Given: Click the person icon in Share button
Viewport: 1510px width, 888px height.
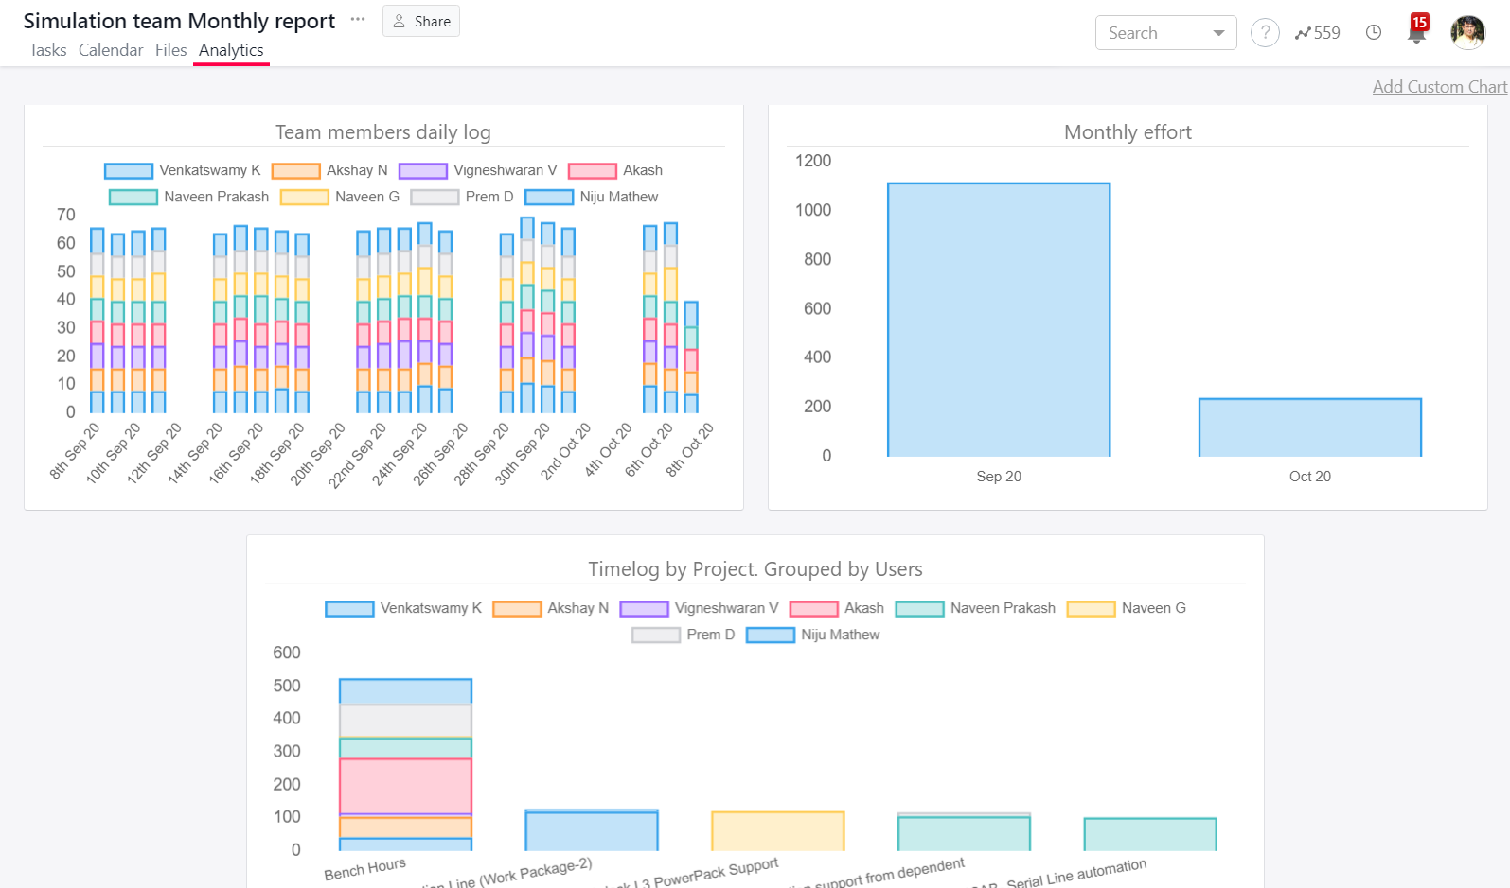Looking at the screenshot, I should 400,21.
